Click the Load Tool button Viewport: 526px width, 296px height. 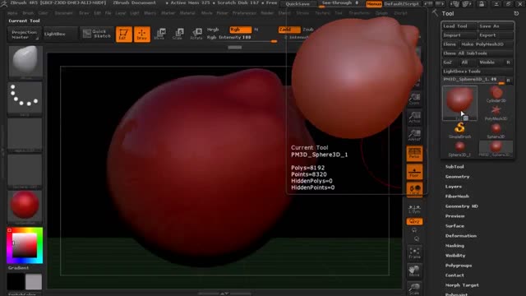coord(459,26)
